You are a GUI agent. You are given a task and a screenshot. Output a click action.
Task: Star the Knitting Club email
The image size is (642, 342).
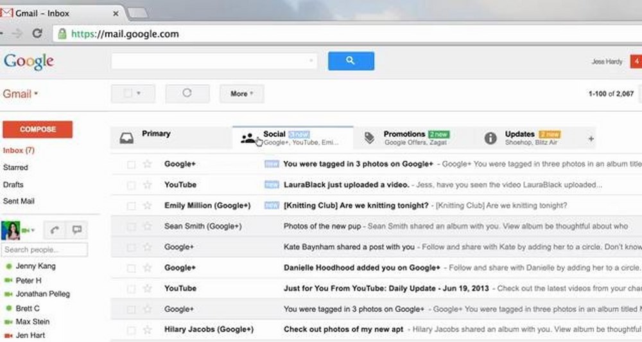[x=148, y=206]
